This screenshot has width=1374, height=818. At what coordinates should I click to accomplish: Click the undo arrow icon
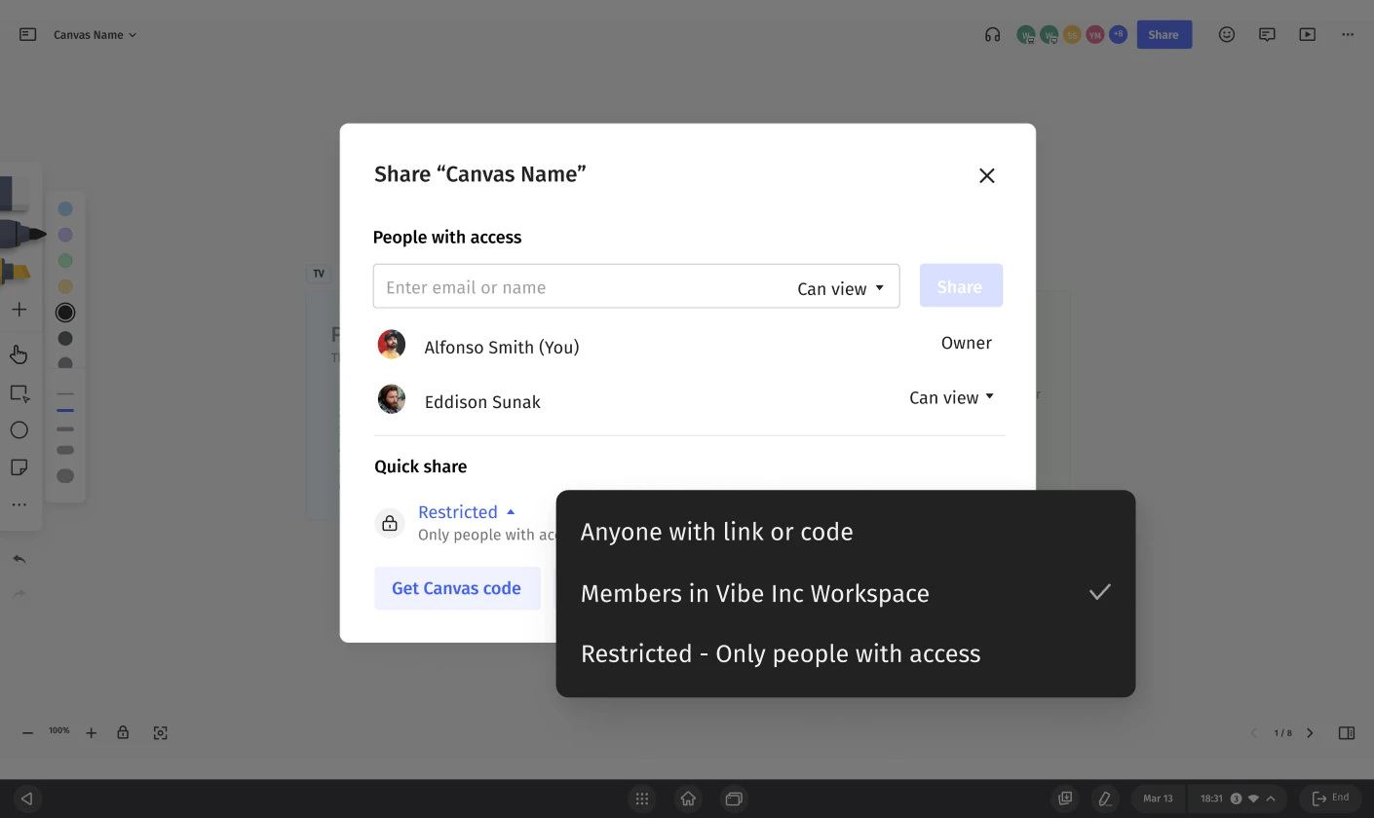pyautogui.click(x=19, y=559)
